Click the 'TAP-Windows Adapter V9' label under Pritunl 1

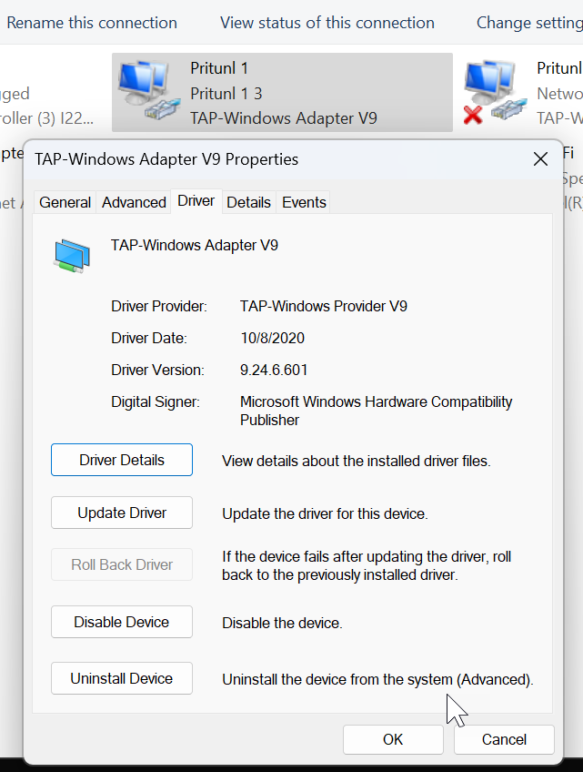(x=284, y=118)
